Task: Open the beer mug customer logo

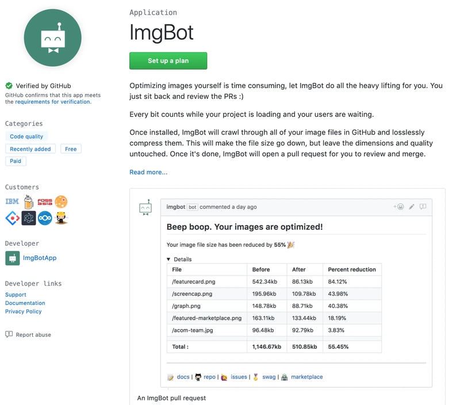Action: click(x=28, y=202)
